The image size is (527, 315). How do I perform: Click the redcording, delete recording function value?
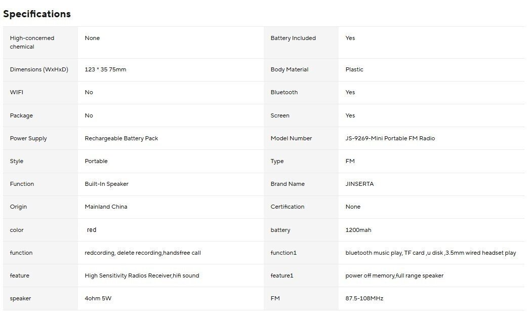pyautogui.click(x=143, y=253)
